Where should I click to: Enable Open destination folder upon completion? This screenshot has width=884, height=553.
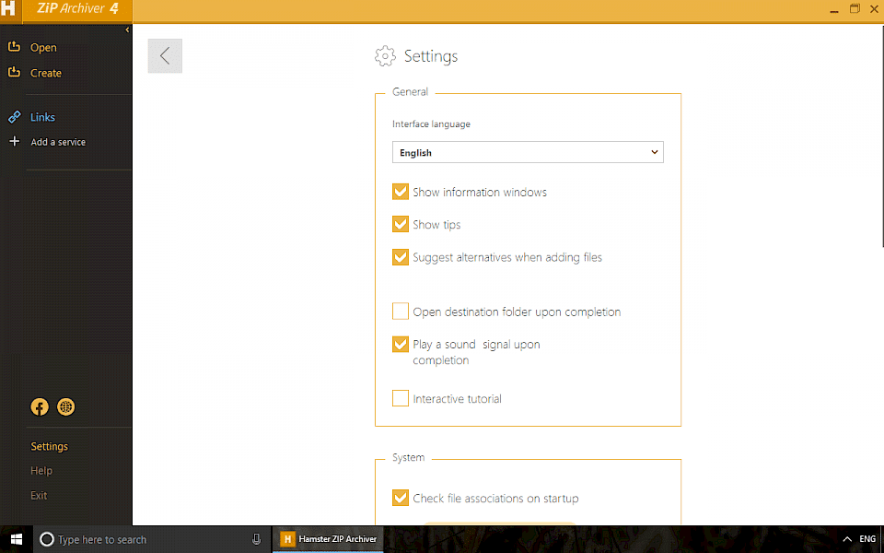(401, 311)
